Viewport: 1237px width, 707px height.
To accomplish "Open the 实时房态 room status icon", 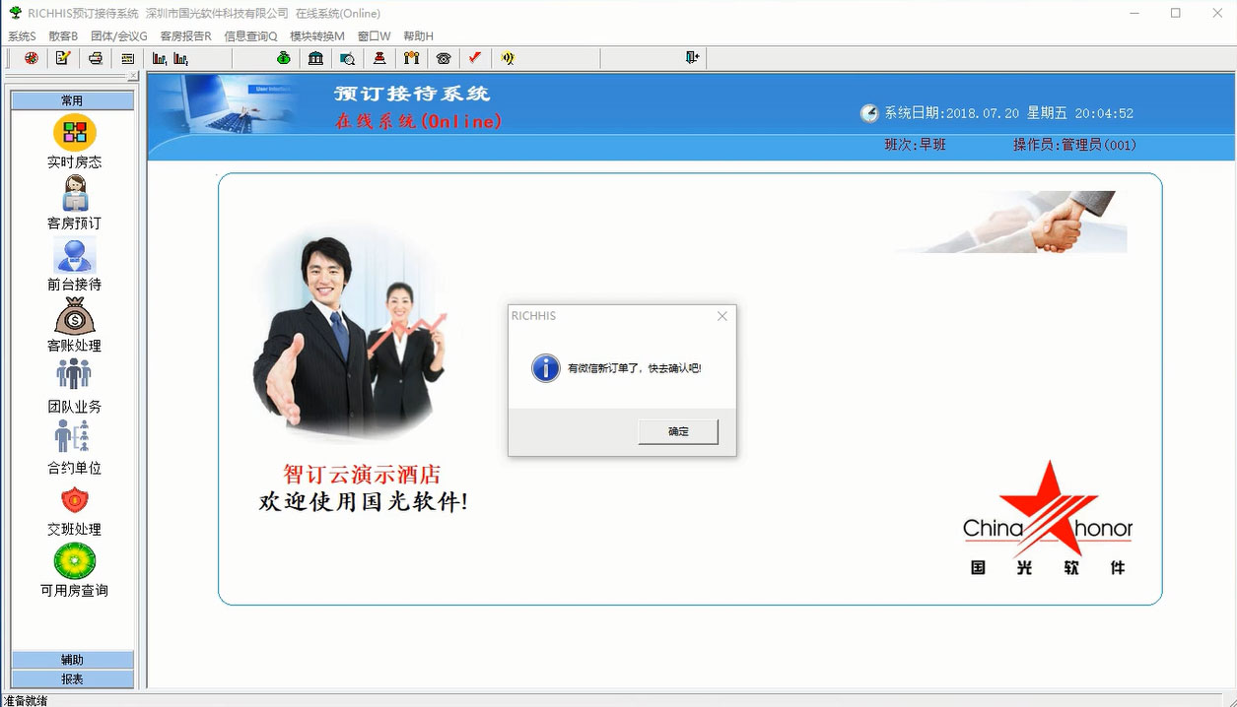I will coord(75,133).
